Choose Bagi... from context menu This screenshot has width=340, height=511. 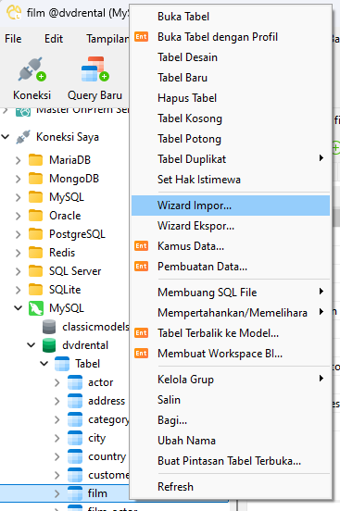coord(231,420)
